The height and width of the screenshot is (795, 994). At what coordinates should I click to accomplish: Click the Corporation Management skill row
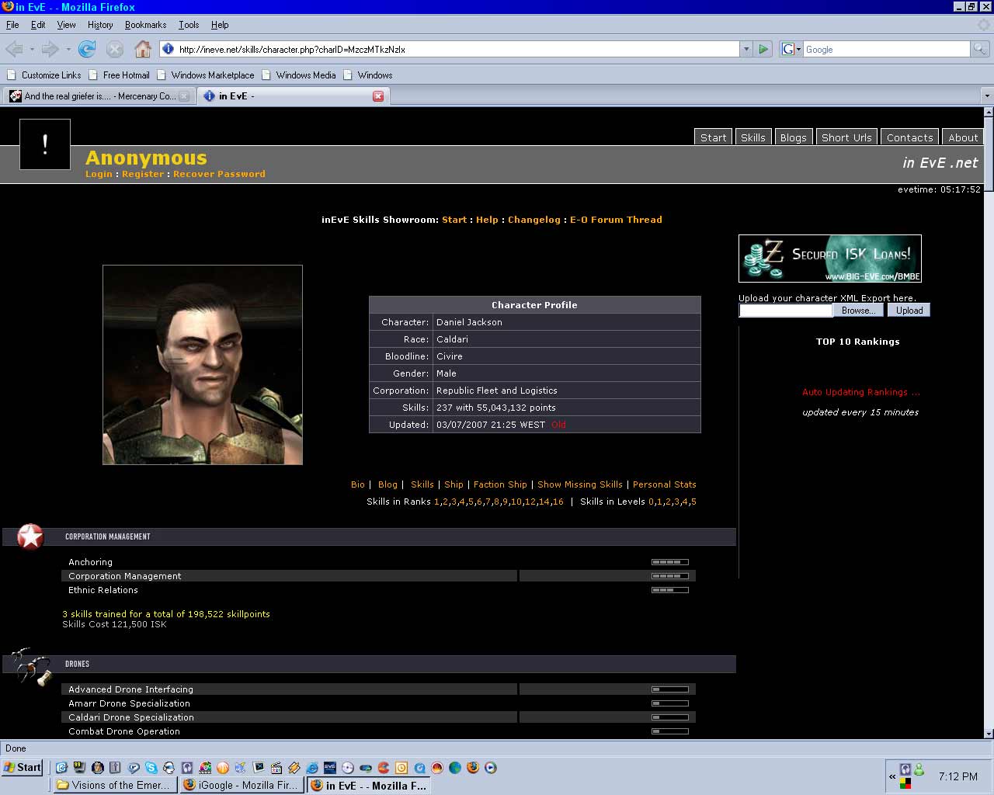click(378, 576)
